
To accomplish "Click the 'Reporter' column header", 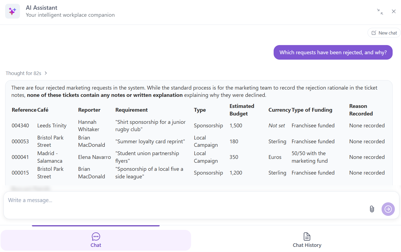I will pos(89,110).
